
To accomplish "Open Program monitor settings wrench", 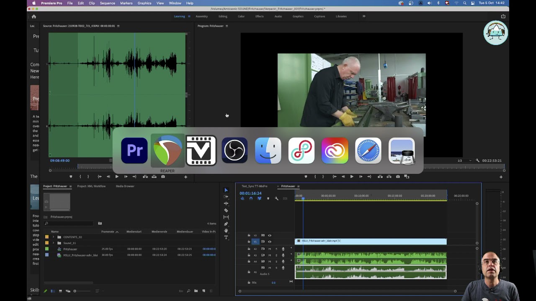I will (x=477, y=161).
